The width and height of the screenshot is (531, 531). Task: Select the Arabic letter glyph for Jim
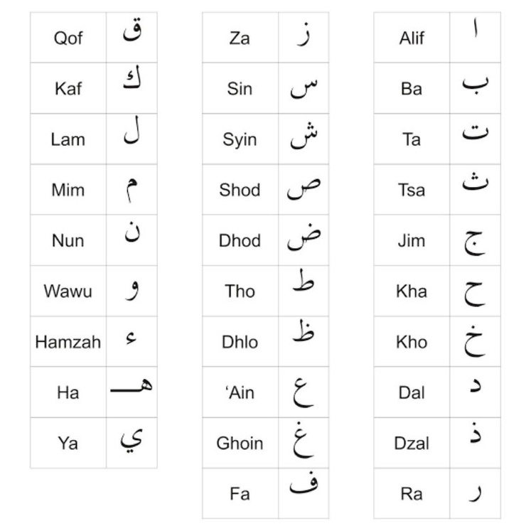tap(475, 240)
